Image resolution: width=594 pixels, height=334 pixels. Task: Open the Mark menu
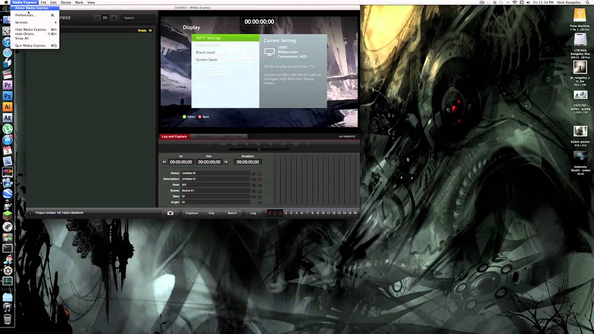click(x=79, y=2)
